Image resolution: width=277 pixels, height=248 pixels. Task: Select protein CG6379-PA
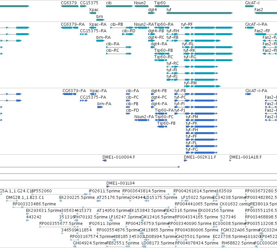pos(69,94)
